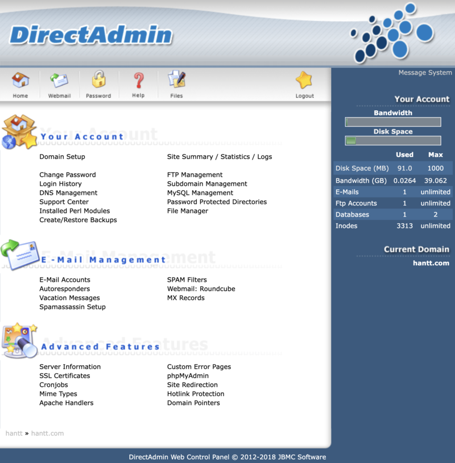Image resolution: width=455 pixels, height=463 pixels.
Task: Click the Ftp Accounts row label
Action: [356, 203]
